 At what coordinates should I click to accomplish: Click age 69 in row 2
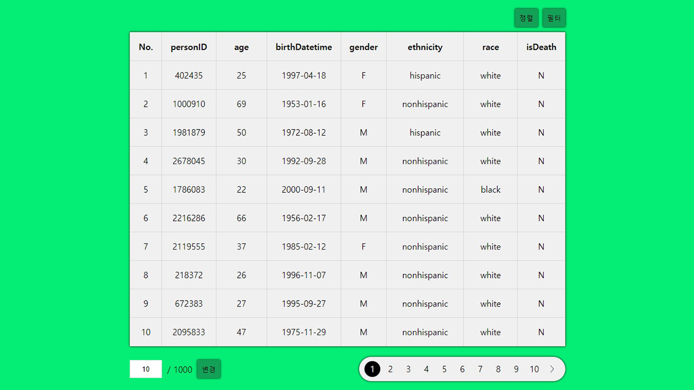point(241,104)
